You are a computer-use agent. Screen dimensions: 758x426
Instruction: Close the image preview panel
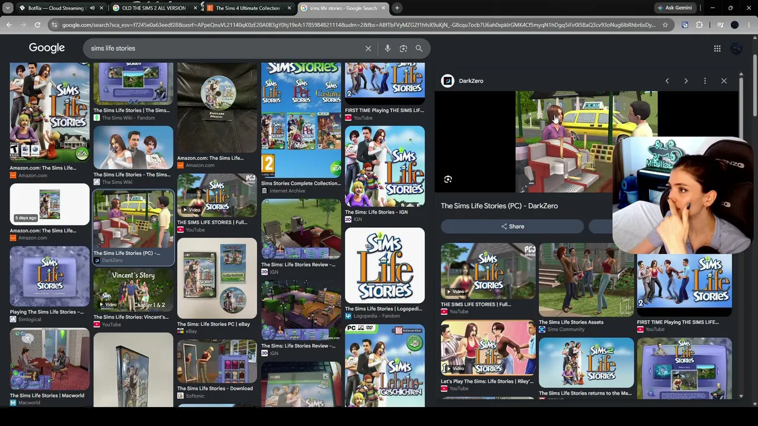724,81
